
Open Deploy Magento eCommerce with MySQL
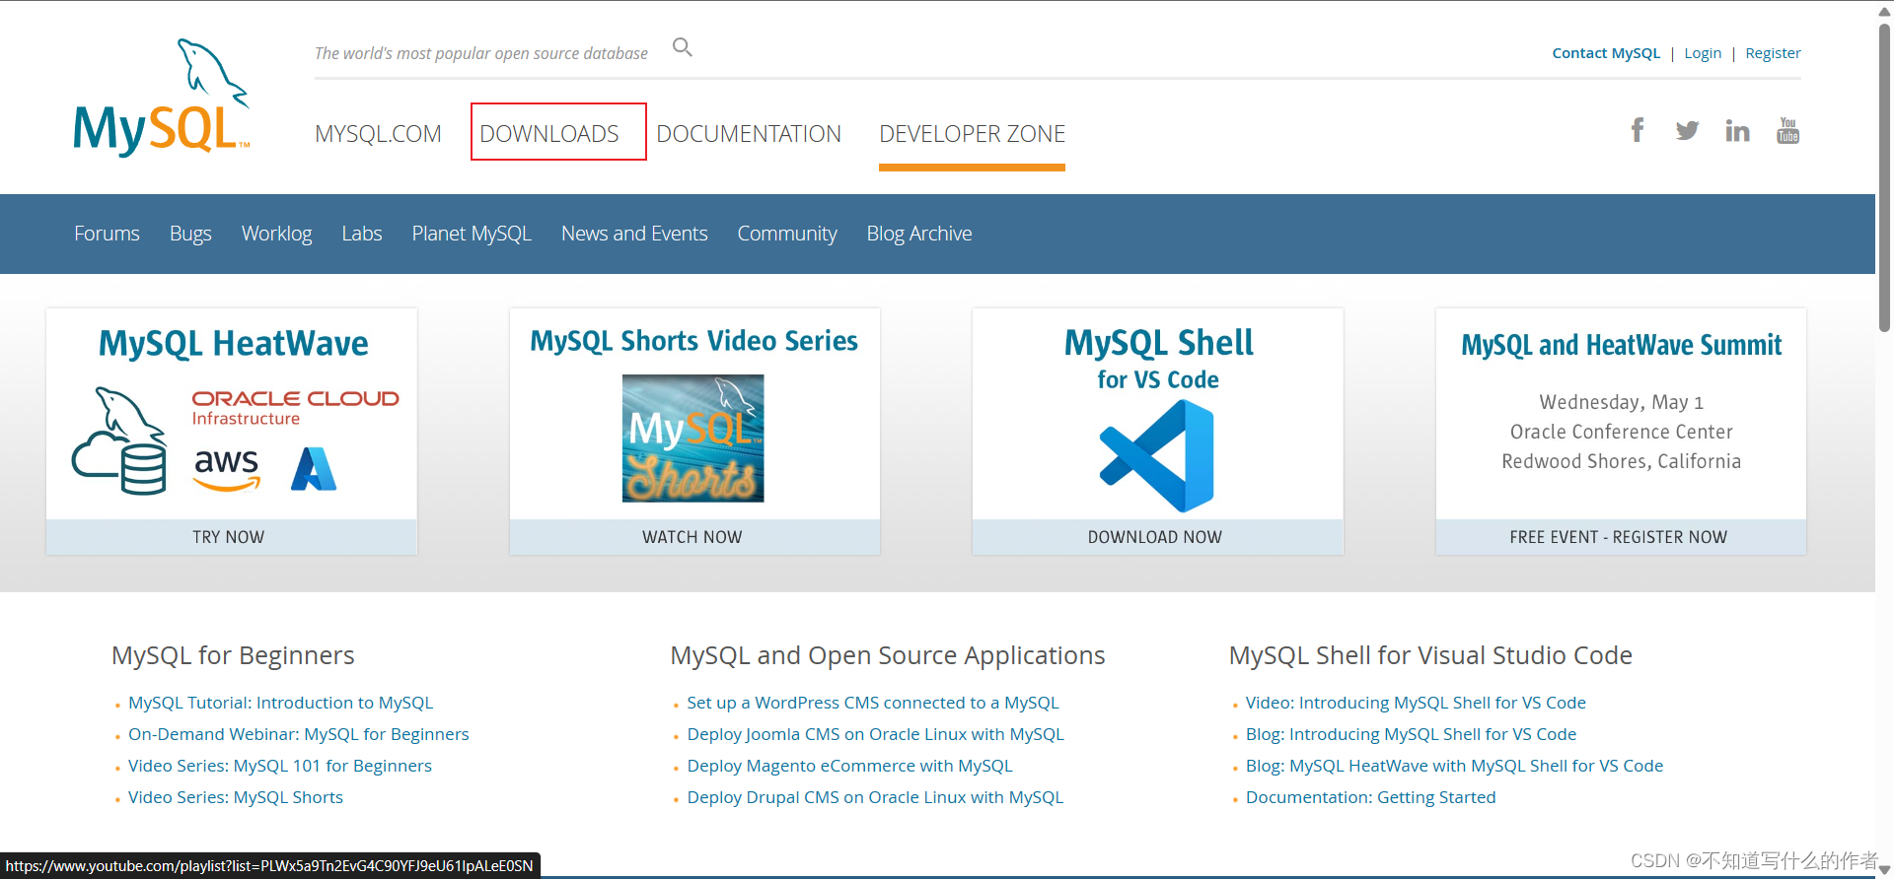point(849,766)
